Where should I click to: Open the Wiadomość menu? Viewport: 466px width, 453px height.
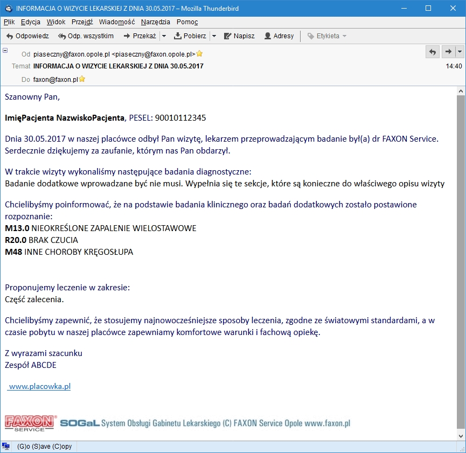coord(117,22)
